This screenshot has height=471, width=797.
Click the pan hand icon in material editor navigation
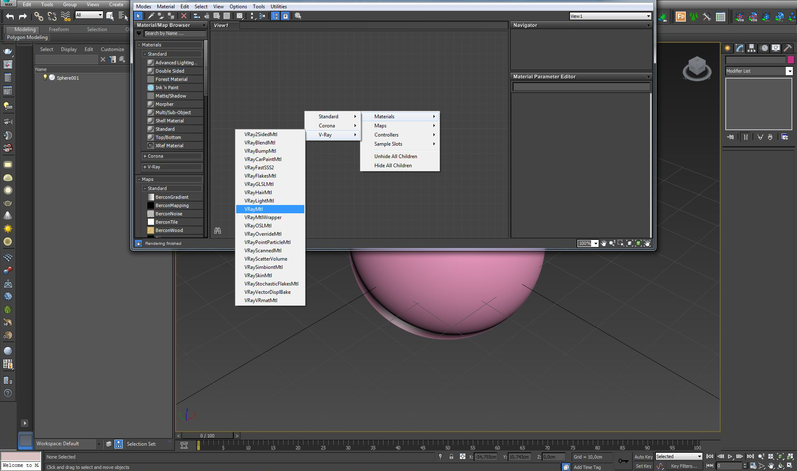604,243
